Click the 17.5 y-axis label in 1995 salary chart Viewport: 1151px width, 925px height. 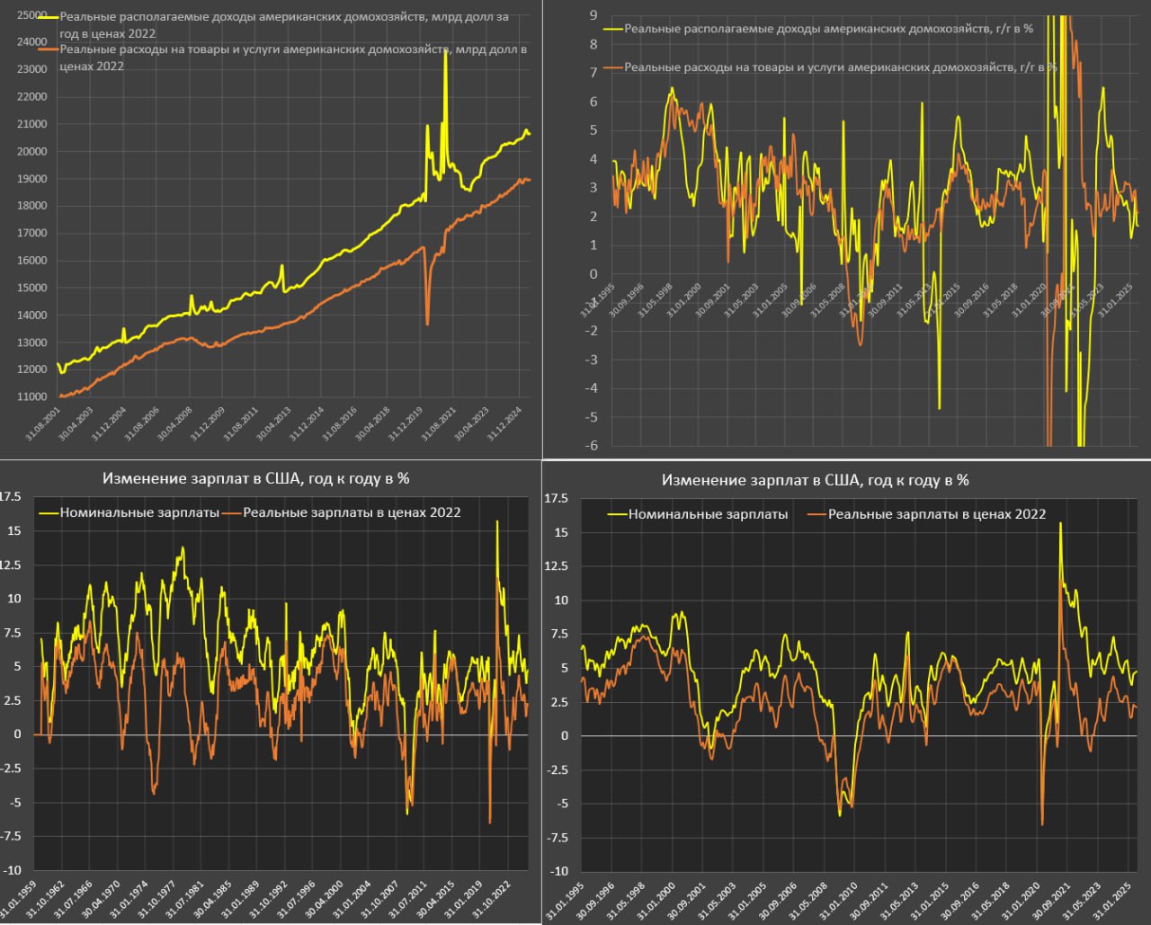[x=557, y=497]
